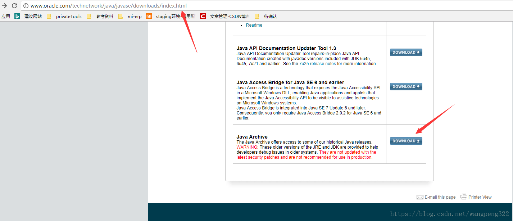This screenshot has height=221, width=513.
Task: Click the folder icon beside 参考资料
Action: [89, 16]
